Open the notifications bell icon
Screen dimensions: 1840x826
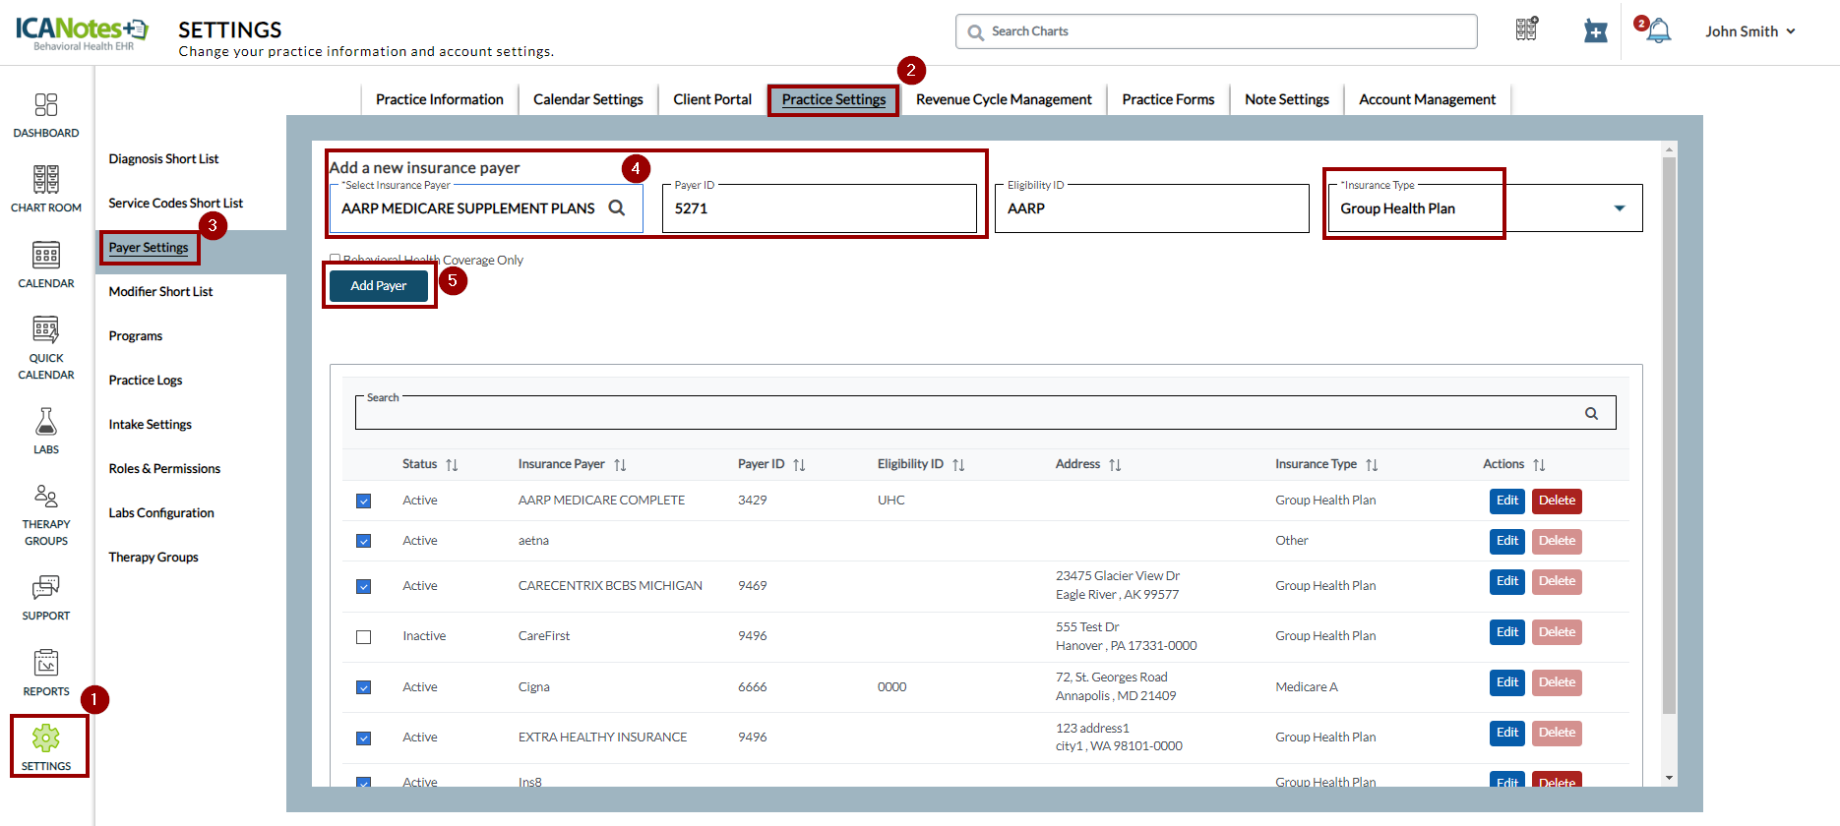(1659, 31)
